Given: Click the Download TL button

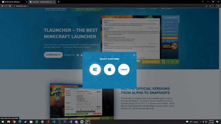Looking at the screenshot, I should click(53, 55).
